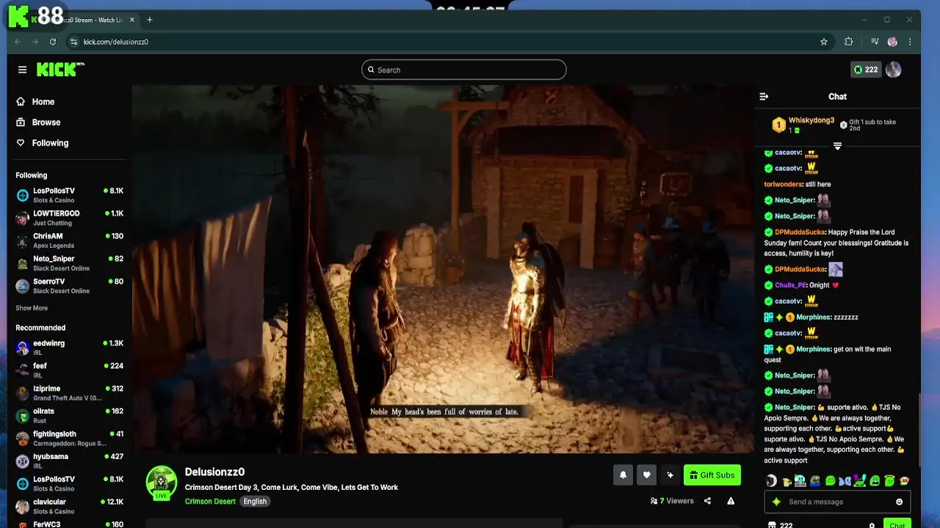
Task: Click the sparkle button beside heart
Action: coord(670,475)
